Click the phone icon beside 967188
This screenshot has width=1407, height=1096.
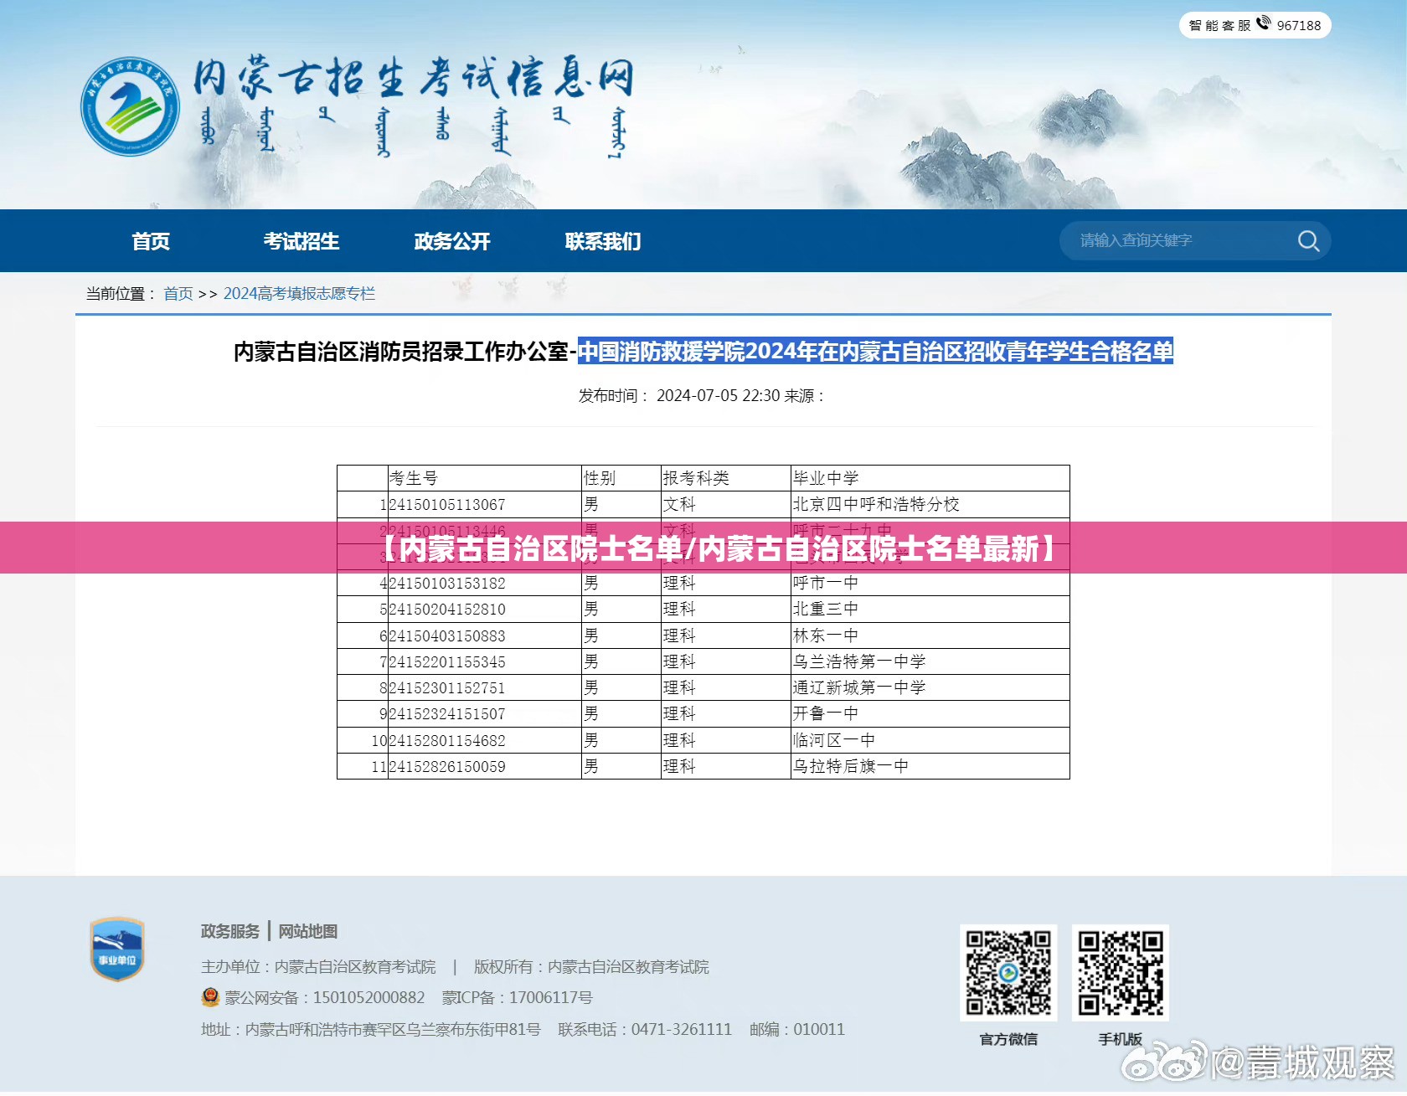tap(1263, 23)
